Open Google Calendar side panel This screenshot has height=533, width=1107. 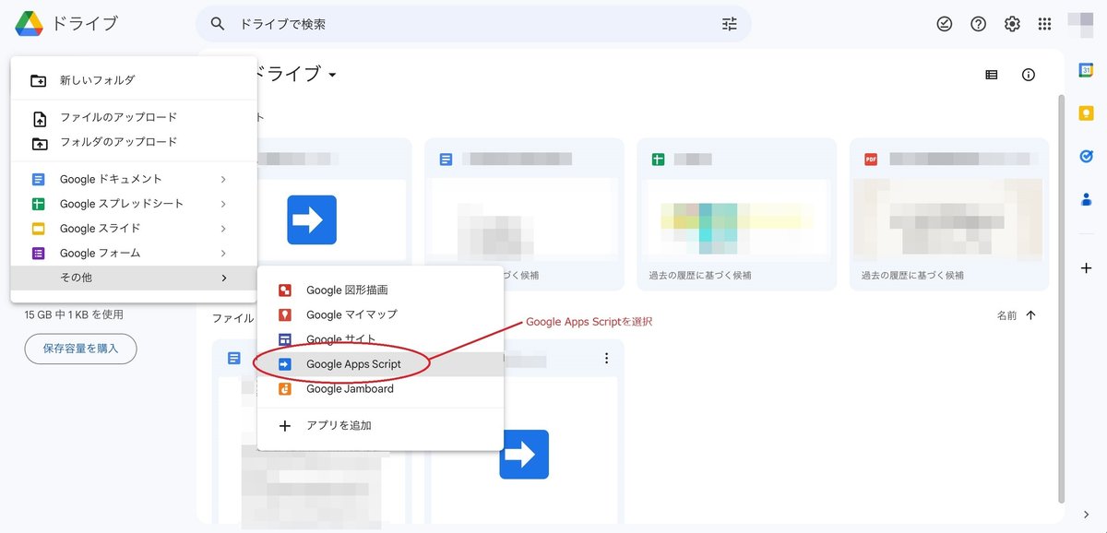(x=1087, y=71)
